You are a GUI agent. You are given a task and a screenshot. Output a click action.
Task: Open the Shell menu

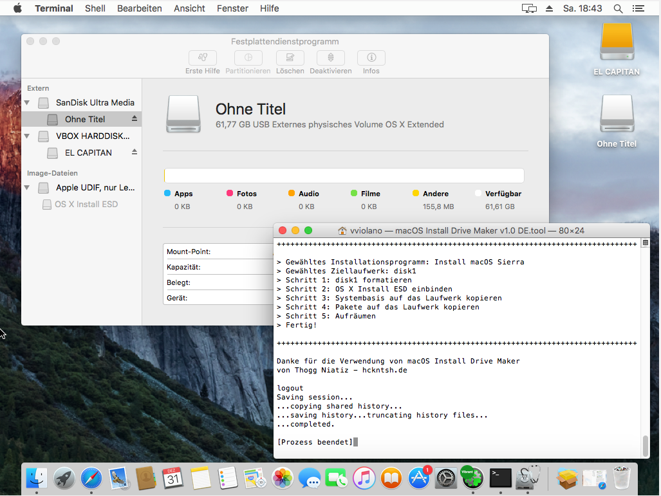pos(95,8)
